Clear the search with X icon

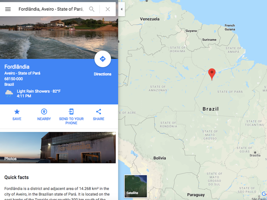[x=108, y=9]
